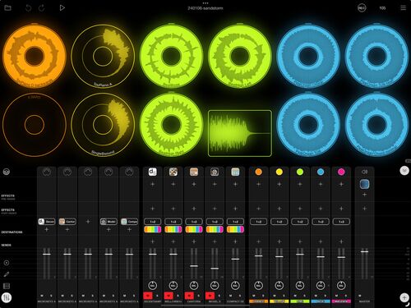
Task: Click the undo arrow icon
Action: point(28,8)
